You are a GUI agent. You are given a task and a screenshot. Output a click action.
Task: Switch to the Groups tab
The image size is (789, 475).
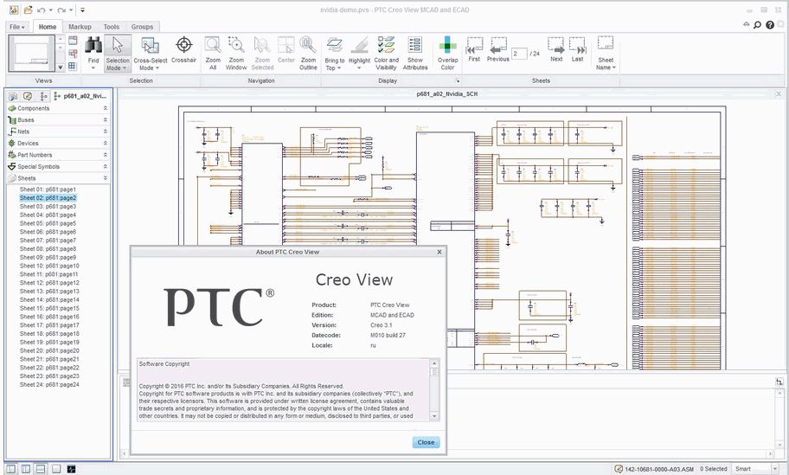coord(142,27)
